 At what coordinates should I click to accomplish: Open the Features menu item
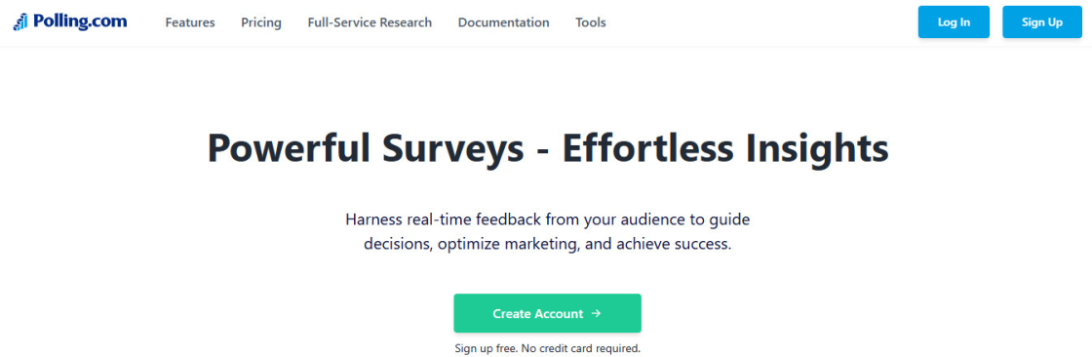point(190,22)
